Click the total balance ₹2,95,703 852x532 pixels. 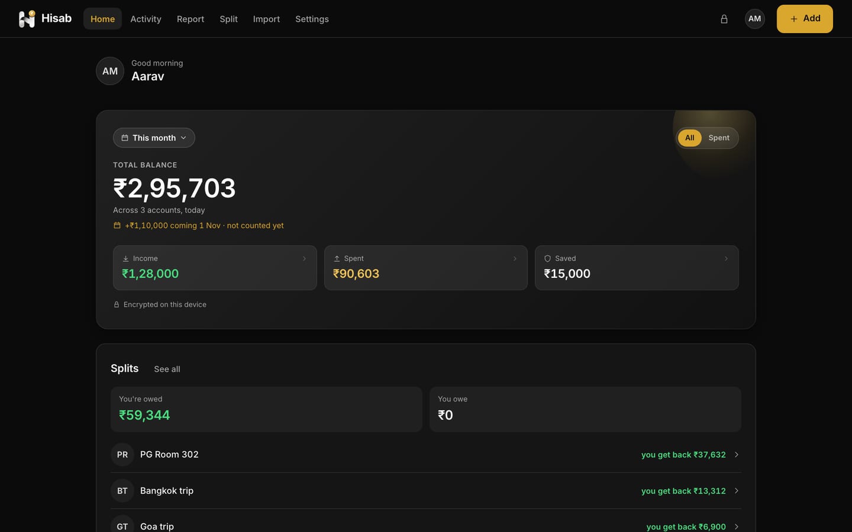pos(175,188)
